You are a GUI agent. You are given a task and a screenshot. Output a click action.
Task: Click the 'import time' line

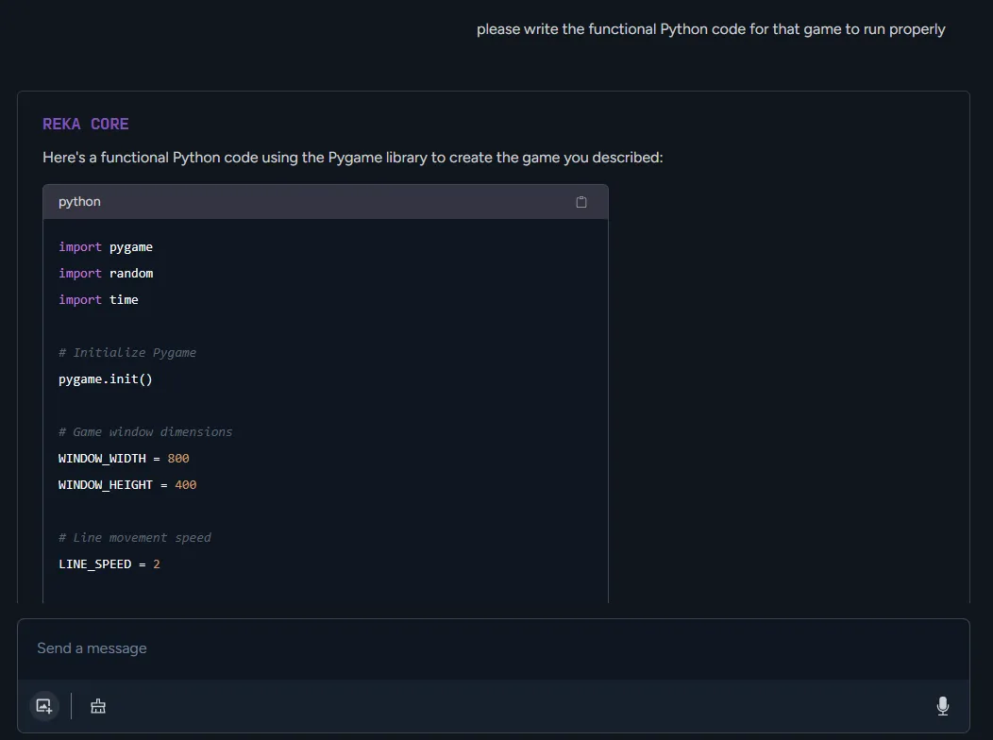pyautogui.click(x=98, y=300)
